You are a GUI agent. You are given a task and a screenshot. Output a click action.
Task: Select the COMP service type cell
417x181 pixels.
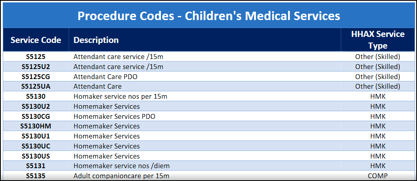tap(377, 176)
